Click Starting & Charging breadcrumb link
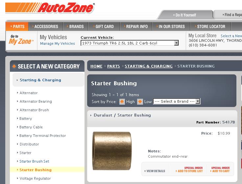The image size is (242, 184). (149, 66)
